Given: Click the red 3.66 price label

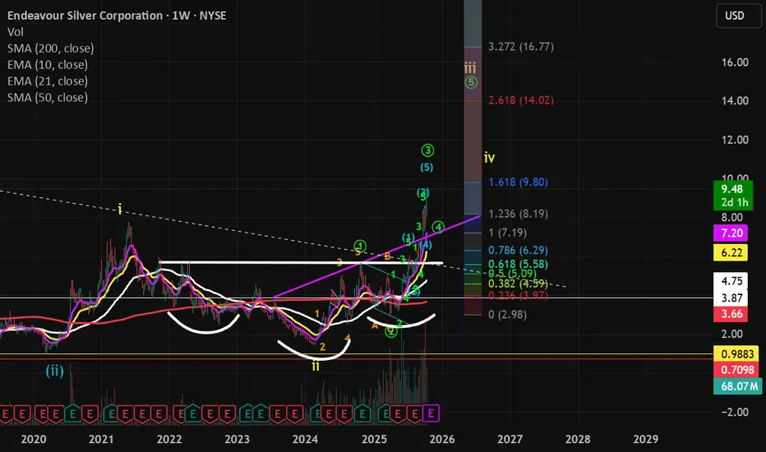Looking at the screenshot, I should pyautogui.click(x=731, y=314).
